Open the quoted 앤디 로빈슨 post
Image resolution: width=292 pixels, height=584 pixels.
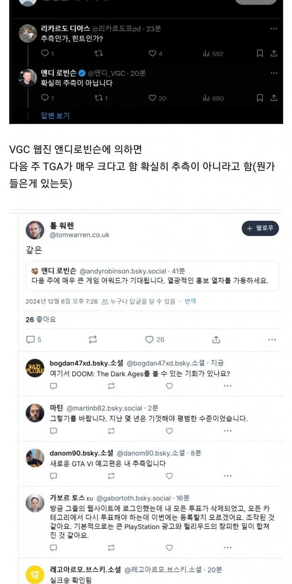tap(152, 276)
